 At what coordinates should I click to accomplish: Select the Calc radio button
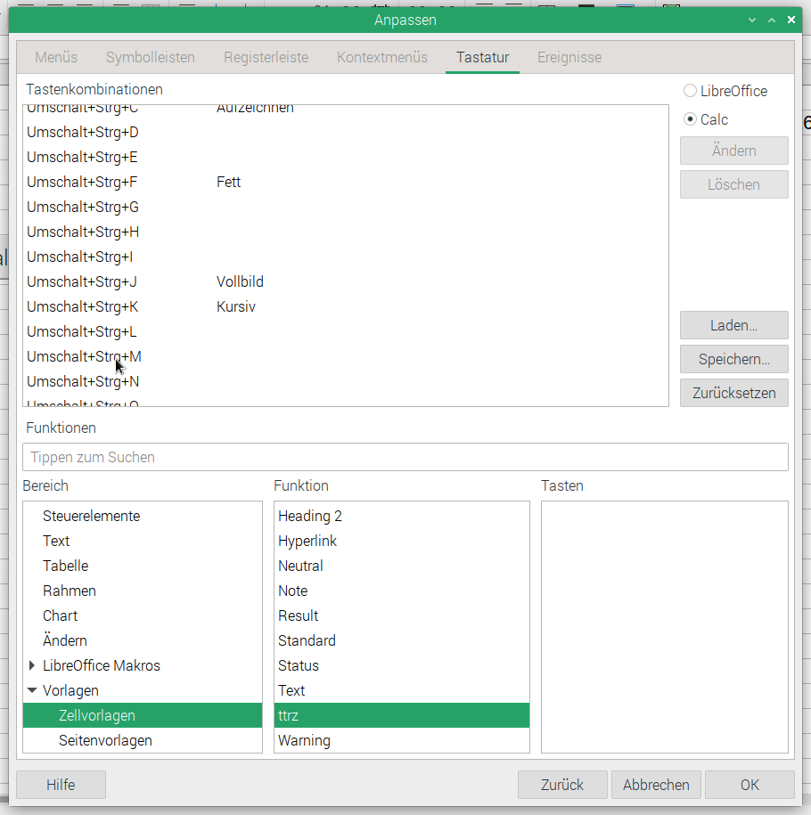tap(690, 119)
